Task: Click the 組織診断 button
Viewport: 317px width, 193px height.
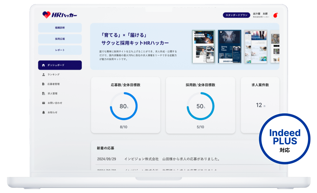Action: point(60,27)
